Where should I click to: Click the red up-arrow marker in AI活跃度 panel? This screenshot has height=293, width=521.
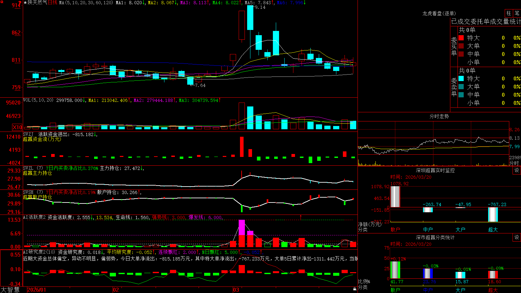[301, 217]
